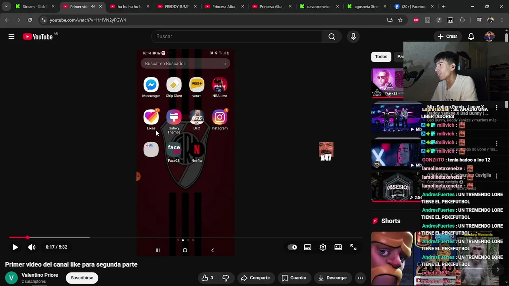
Task: Play the video
Action: click(x=15, y=247)
